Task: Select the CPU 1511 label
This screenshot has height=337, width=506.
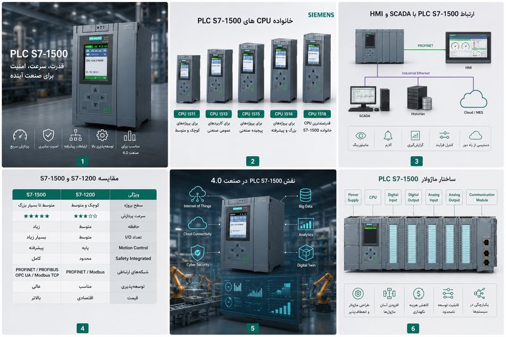Action: point(187,114)
